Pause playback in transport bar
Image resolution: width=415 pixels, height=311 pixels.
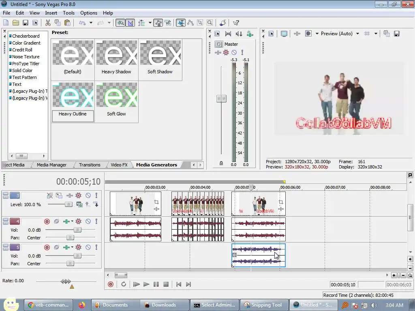pos(156,284)
